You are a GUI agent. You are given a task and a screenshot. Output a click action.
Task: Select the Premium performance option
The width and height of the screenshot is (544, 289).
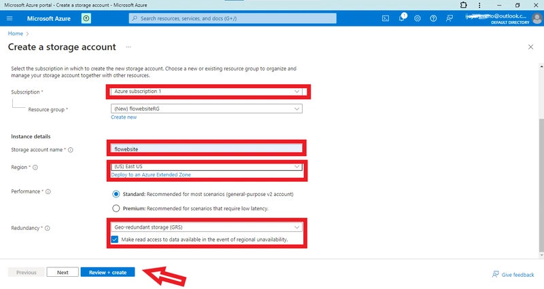pos(116,208)
